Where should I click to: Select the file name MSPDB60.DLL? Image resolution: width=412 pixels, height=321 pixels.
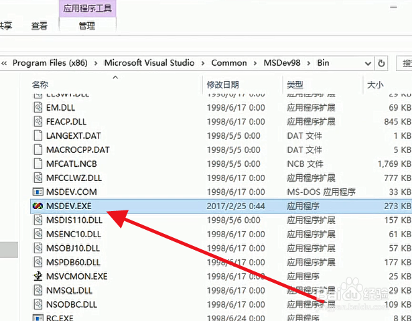tap(73, 262)
